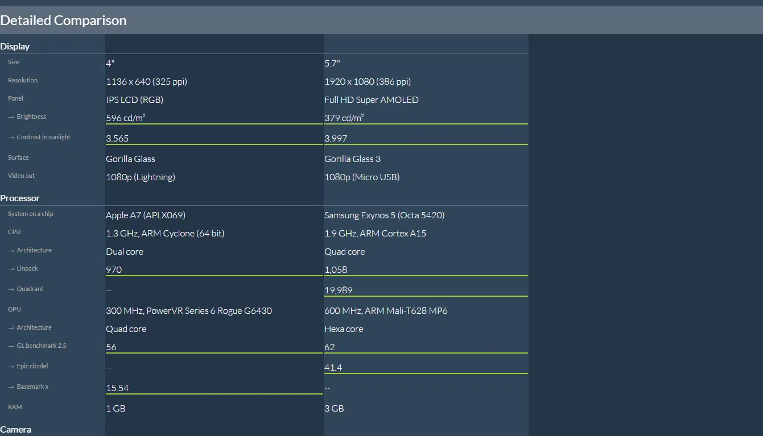Click the "1 GB" RAM value
Viewport: 763px width, 436px height.
[x=116, y=408]
